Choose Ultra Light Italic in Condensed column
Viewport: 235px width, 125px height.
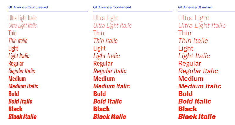coord(113,26)
